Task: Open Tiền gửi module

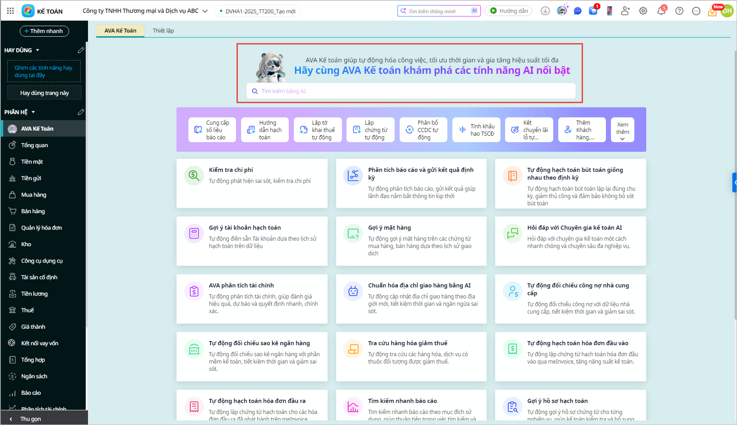Action: tap(44, 178)
